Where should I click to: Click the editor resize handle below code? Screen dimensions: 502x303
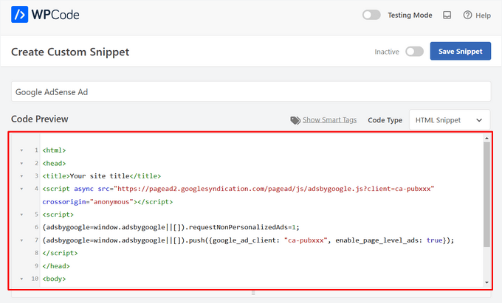pyautogui.click(x=252, y=293)
